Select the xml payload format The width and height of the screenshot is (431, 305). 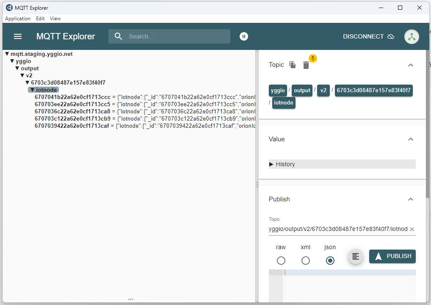point(305,261)
